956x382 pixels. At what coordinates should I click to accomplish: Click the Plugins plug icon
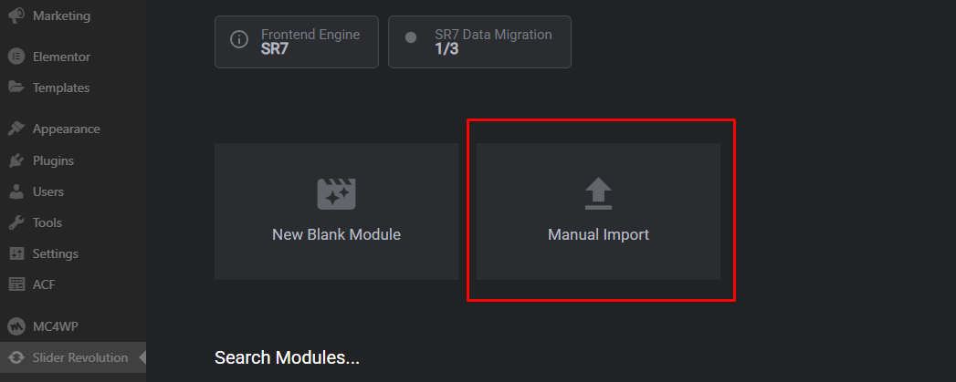16,160
